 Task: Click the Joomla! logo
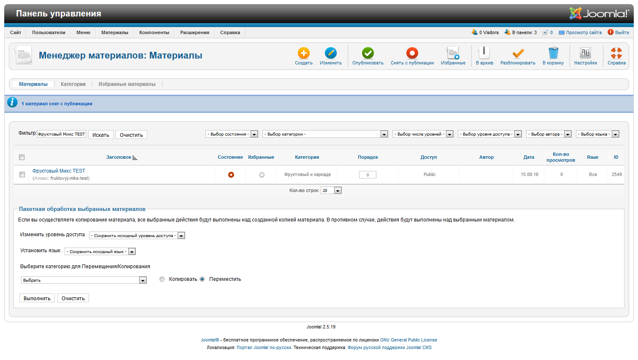pyautogui.click(x=599, y=13)
